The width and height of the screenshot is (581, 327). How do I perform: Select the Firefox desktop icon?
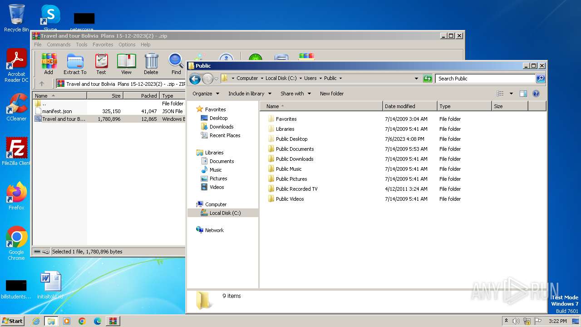16,196
